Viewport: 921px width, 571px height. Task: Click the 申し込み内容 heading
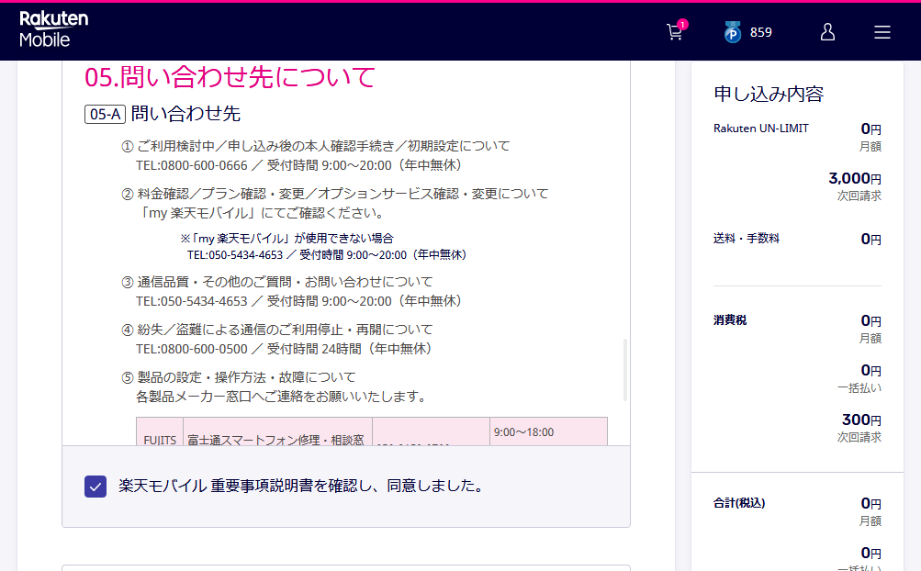point(769,94)
